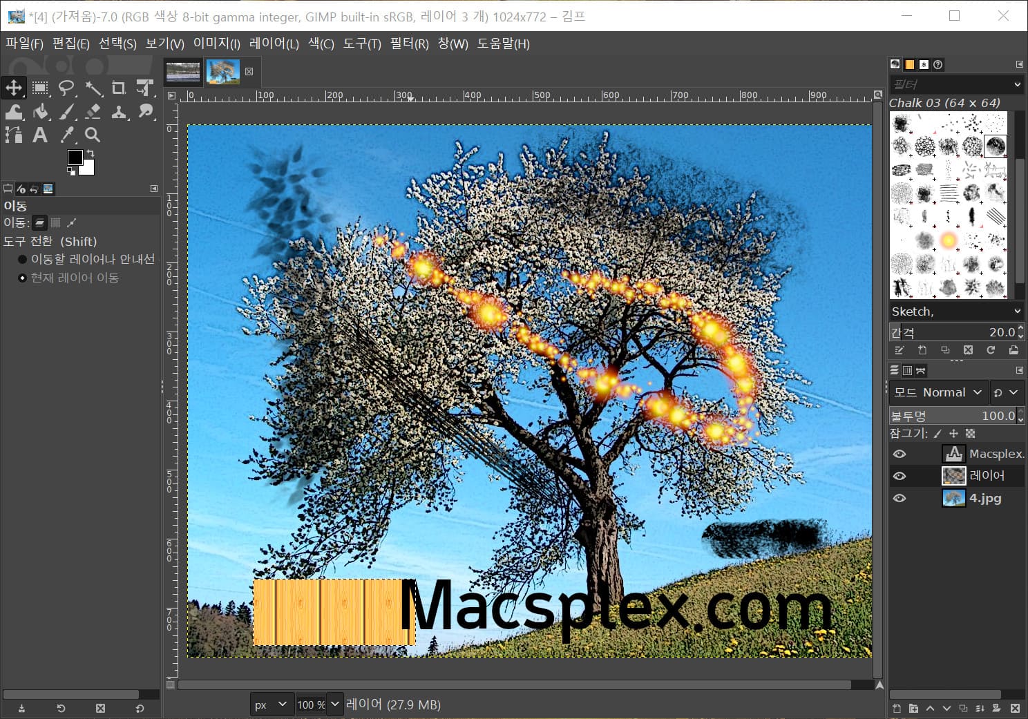Select the Fuzzy Select magic wand tool
The image size is (1028, 719).
point(93,88)
